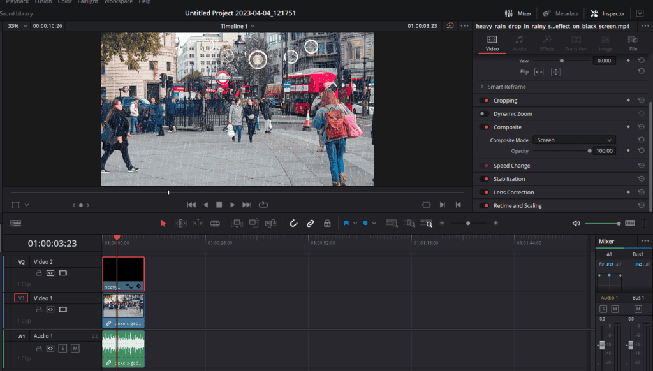Viewport: 653px width, 371px height.
Task: Stop playback in the viewer
Action: pos(219,205)
